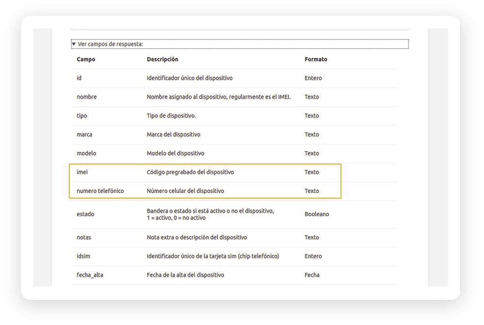
Task: Select the 'idsim' field name
Action: (83, 256)
